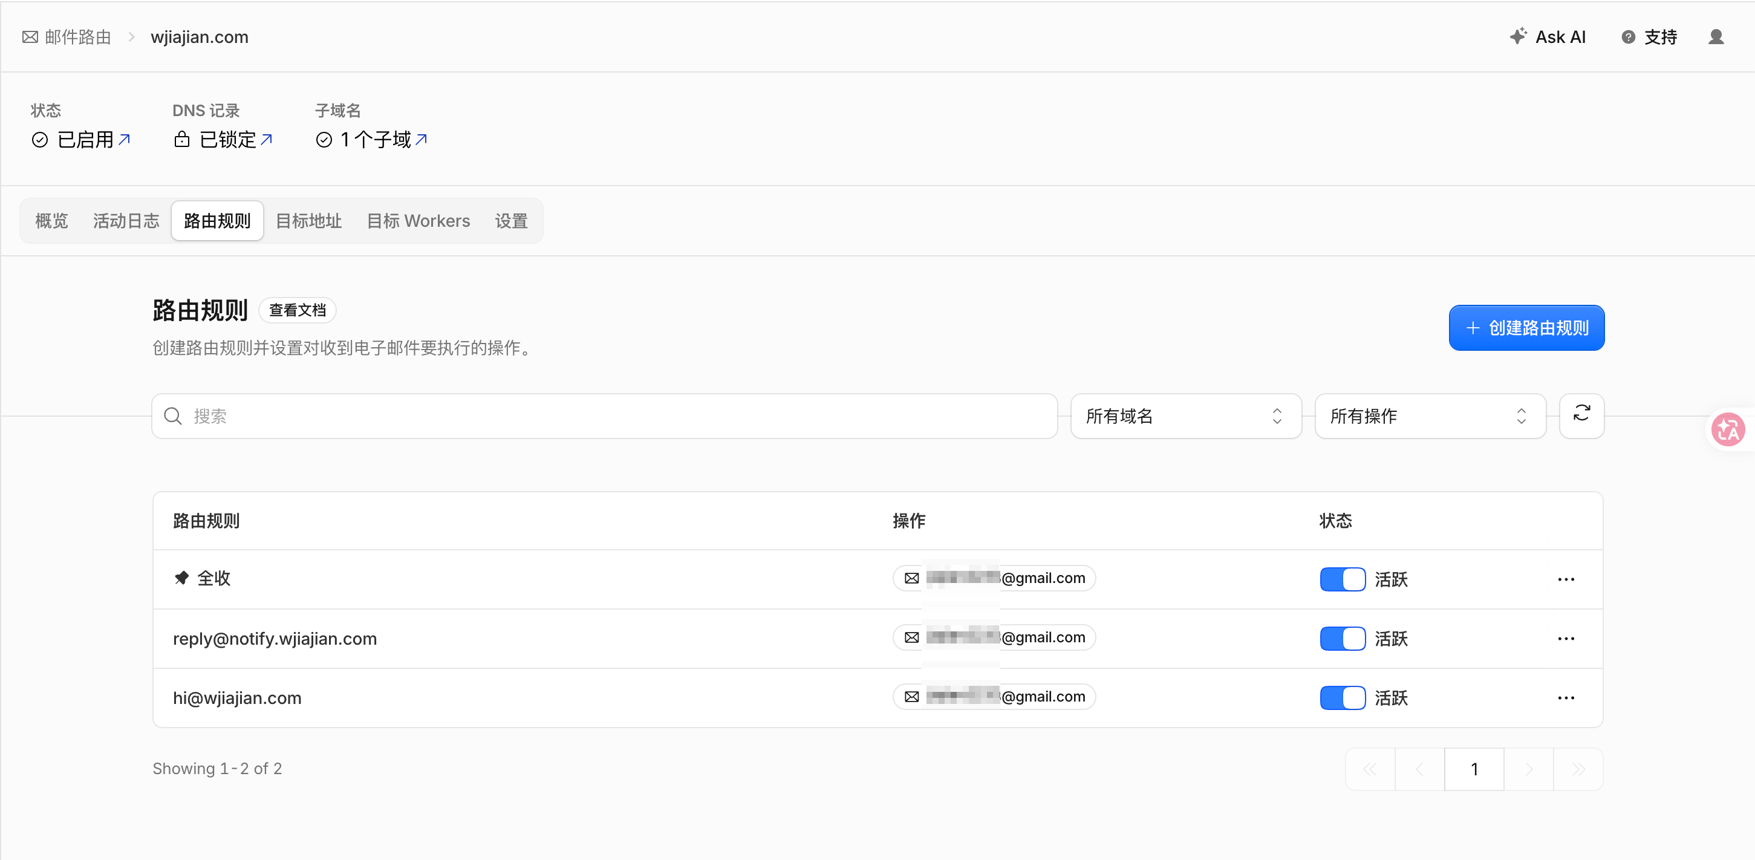The image size is (1755, 860).
Task: Open the 目标地址 tab
Action: (x=308, y=221)
